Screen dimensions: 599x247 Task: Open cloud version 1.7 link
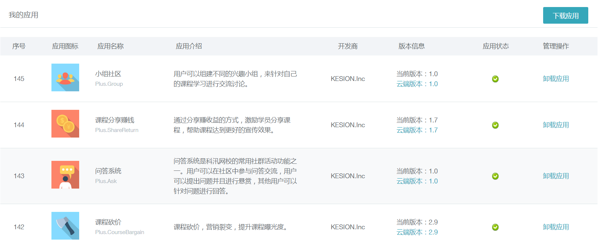click(417, 130)
